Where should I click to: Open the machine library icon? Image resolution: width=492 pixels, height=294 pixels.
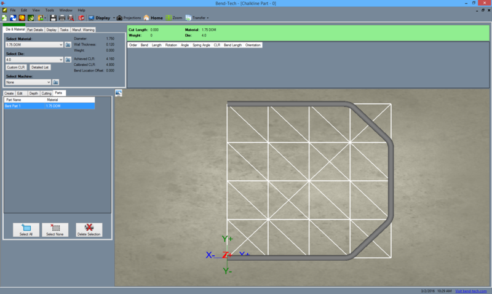[55, 82]
